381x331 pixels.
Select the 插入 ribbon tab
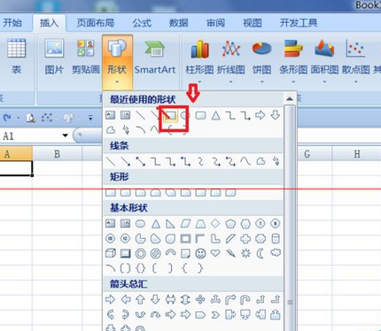pos(50,23)
